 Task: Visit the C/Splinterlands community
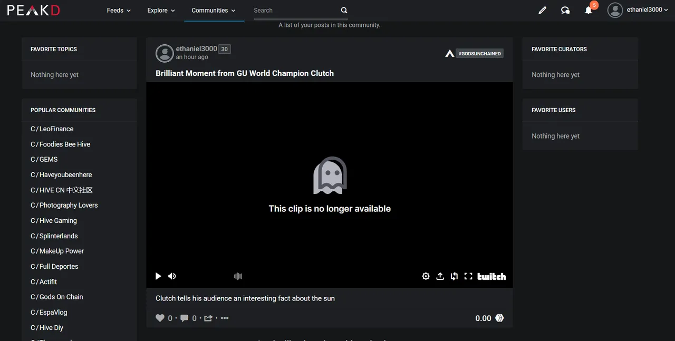[54, 236]
